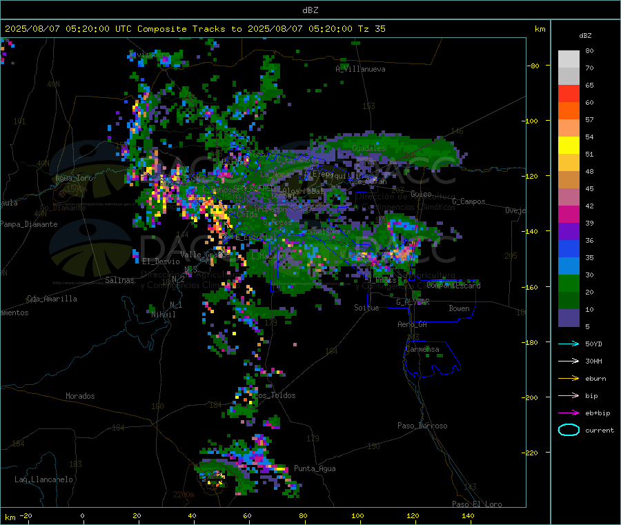Click the G_Campos map label
The image size is (621, 525).
[x=469, y=201]
